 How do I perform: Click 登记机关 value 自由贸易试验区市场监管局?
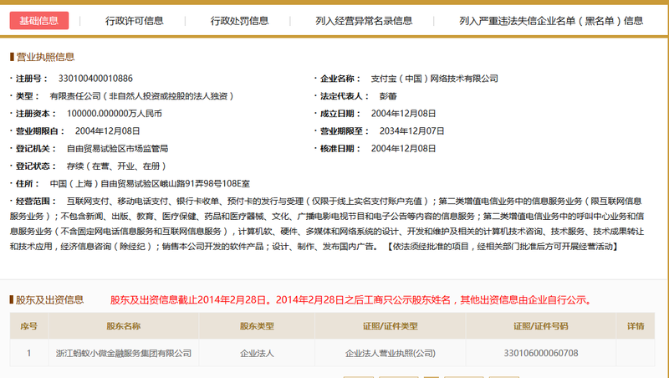pos(117,149)
